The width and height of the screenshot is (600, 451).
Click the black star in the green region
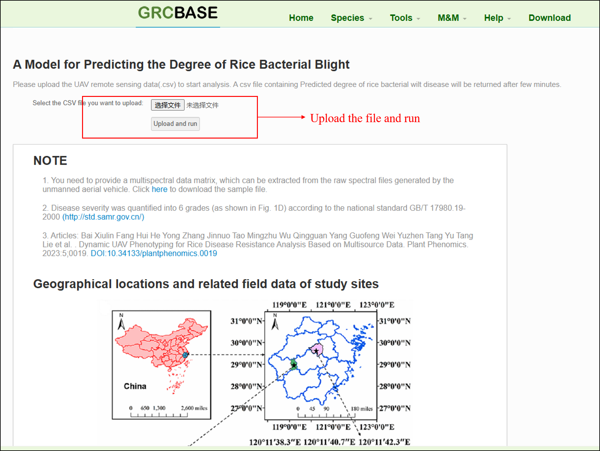(294, 365)
